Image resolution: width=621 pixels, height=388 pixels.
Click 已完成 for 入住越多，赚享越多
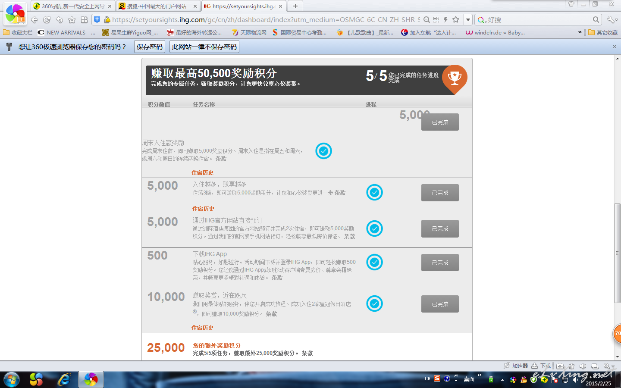pyautogui.click(x=440, y=193)
